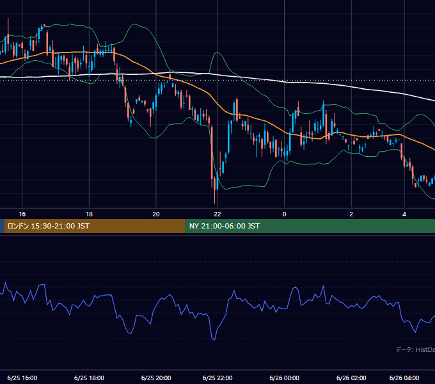The image size is (435, 384).
Task: Click the 2 hour axis label
Action: (351, 214)
